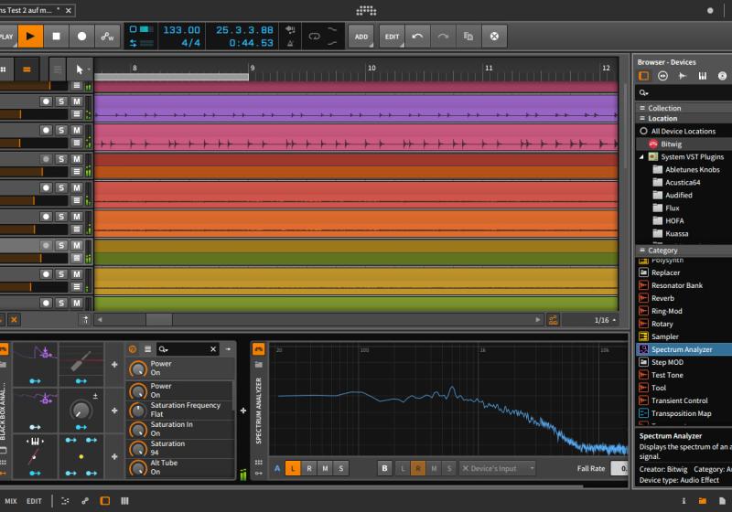Open the Devices browser tab icon

coord(644,76)
